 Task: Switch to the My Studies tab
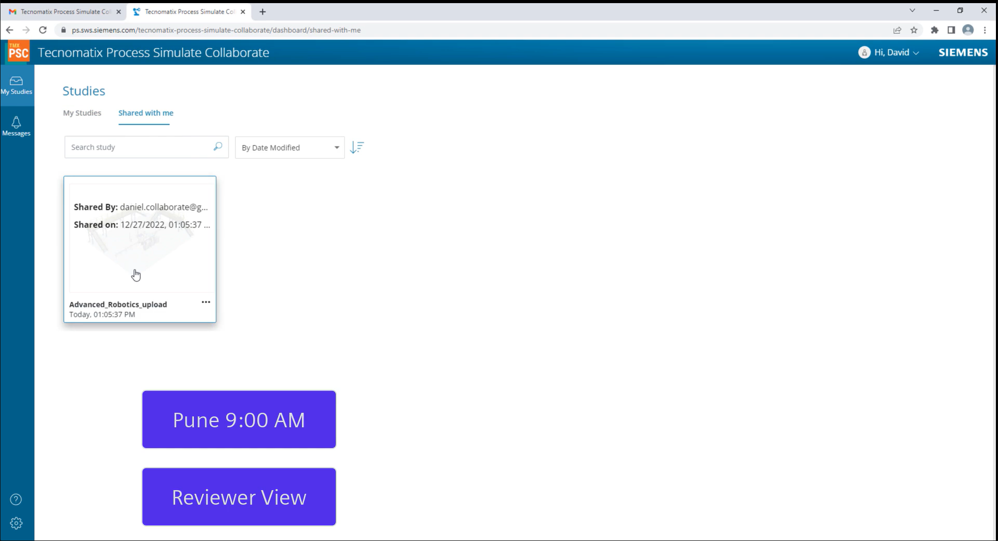(82, 113)
